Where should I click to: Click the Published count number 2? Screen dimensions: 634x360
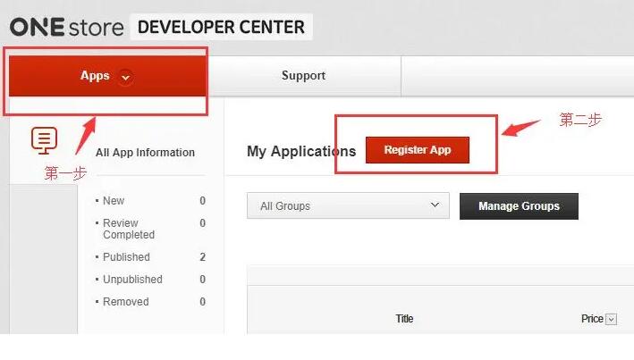tap(203, 257)
